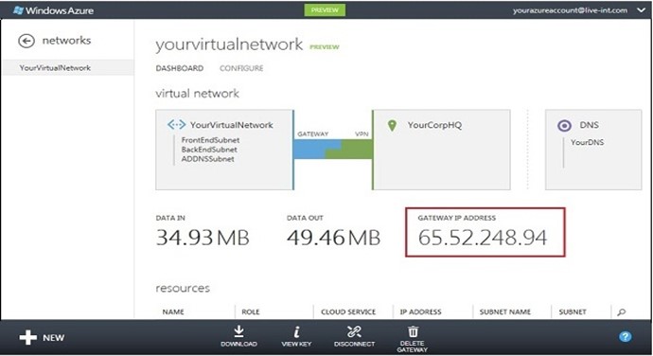Viewport: 653px width, 356px height.
Task: Go back using the networks arrow icon
Action: click(x=26, y=41)
